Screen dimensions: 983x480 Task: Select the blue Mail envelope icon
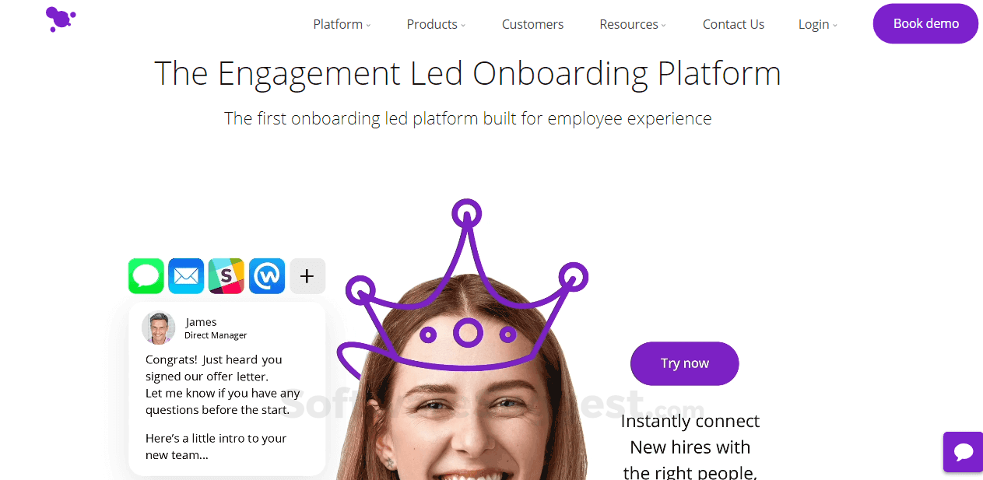pos(186,276)
